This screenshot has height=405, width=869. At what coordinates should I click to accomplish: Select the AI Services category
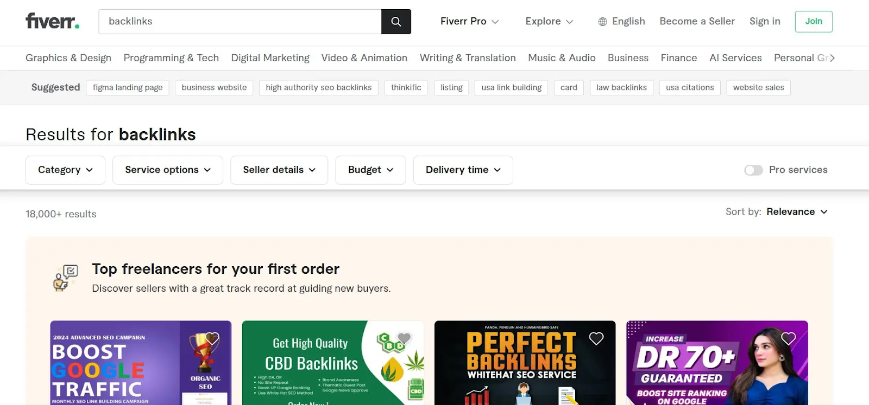[735, 58]
